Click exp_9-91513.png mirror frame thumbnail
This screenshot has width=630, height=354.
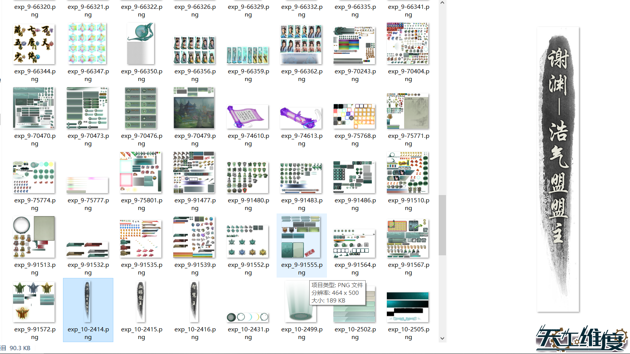click(34, 237)
